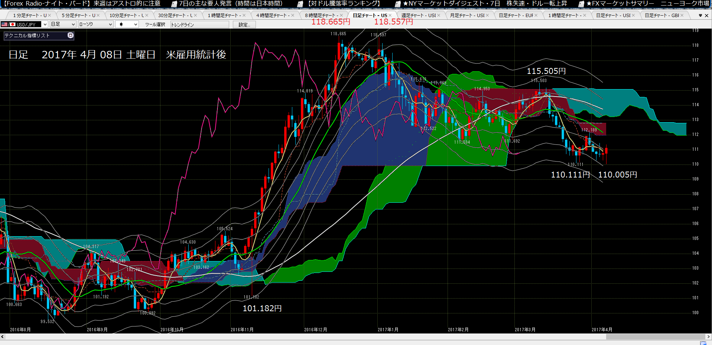712x345 pixels.
Task: Click the 105.524 price marker
Action: pyautogui.click(x=225, y=229)
